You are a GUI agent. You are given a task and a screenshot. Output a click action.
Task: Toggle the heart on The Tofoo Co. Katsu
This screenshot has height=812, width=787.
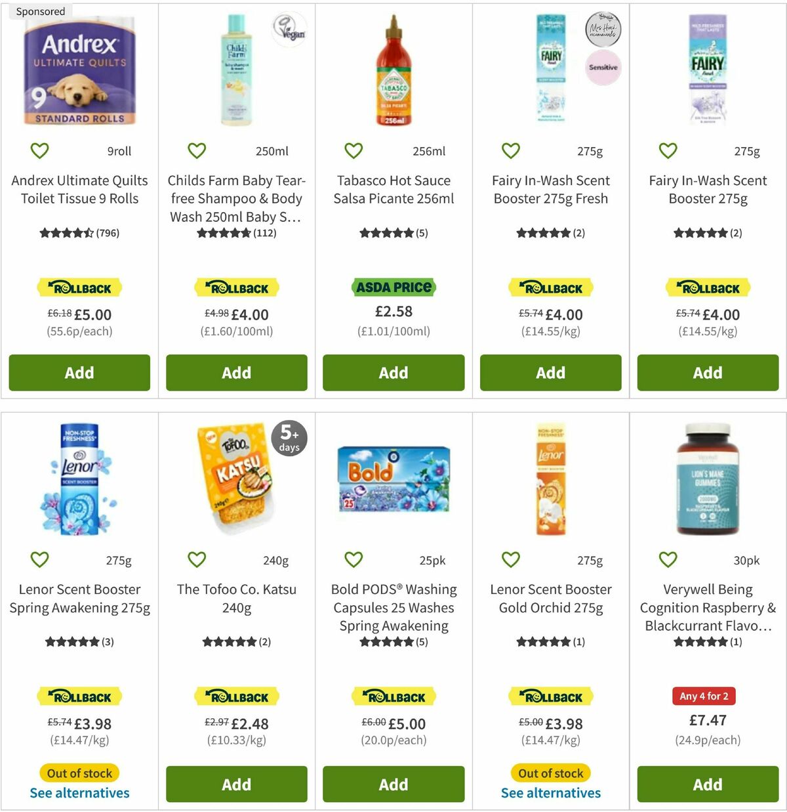pos(196,559)
